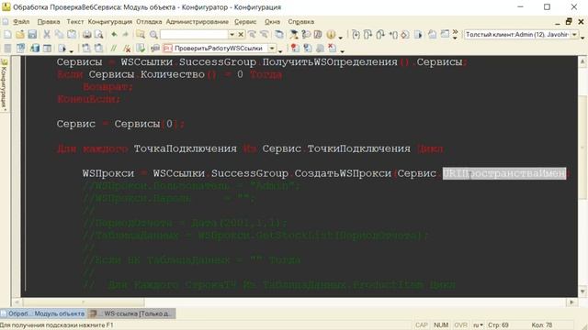
Task: Open the Администрирование menu
Action: coord(198,22)
